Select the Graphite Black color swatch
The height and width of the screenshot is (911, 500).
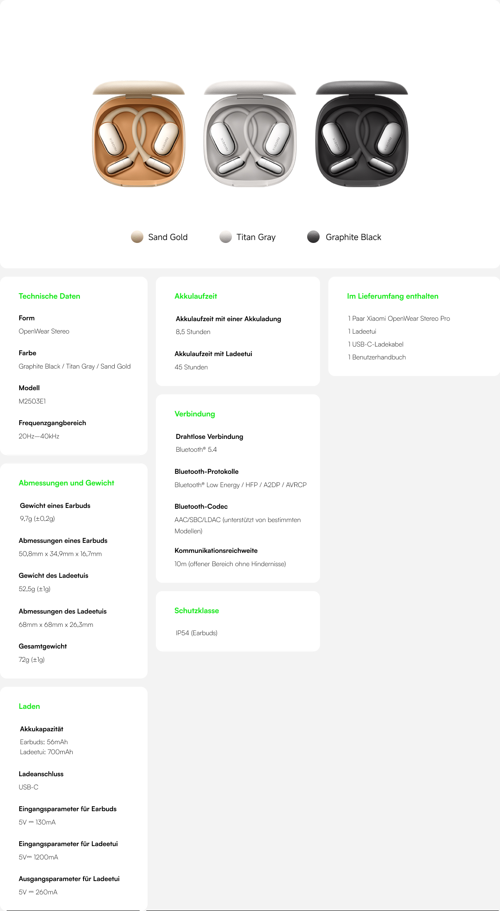coord(313,237)
